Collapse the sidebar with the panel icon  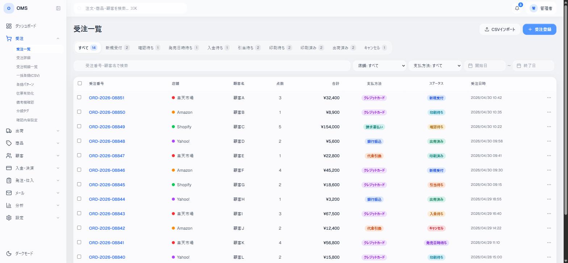(x=58, y=8)
